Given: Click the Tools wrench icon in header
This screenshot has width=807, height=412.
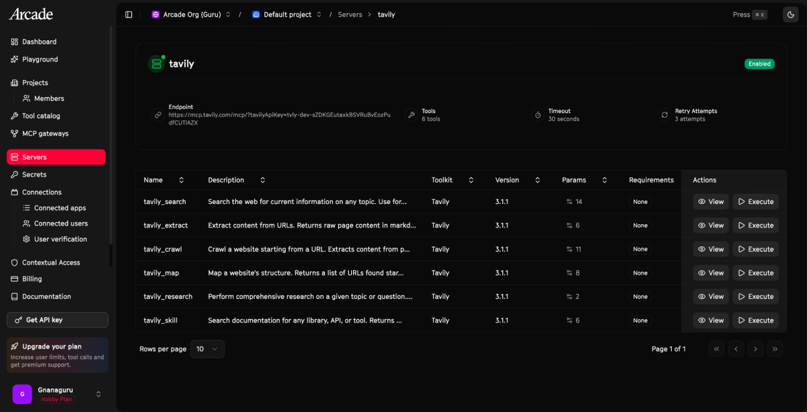Looking at the screenshot, I should tap(411, 115).
